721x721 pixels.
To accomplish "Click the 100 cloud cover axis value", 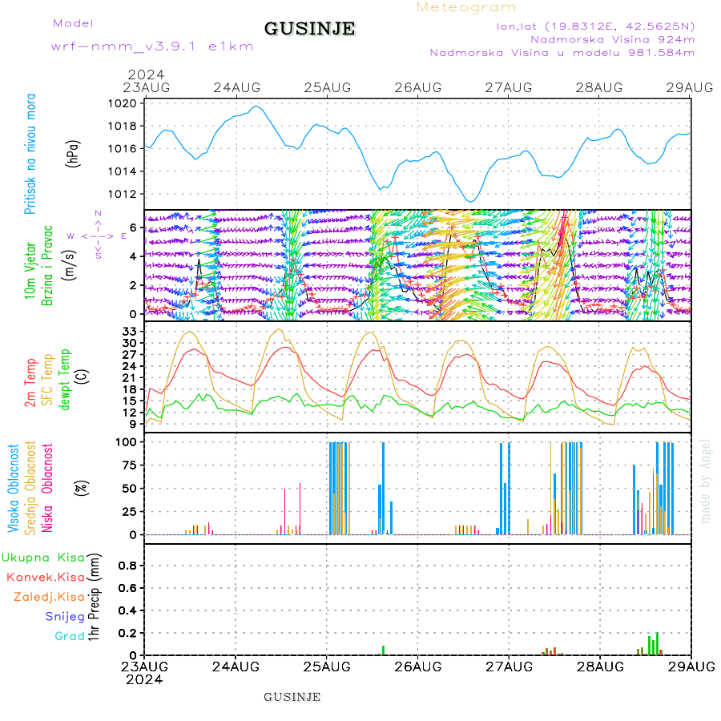I will click(x=126, y=442).
